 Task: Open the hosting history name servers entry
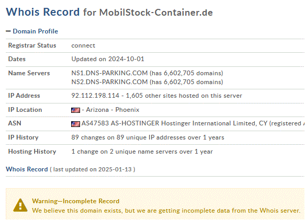pyautogui.click(x=142, y=152)
